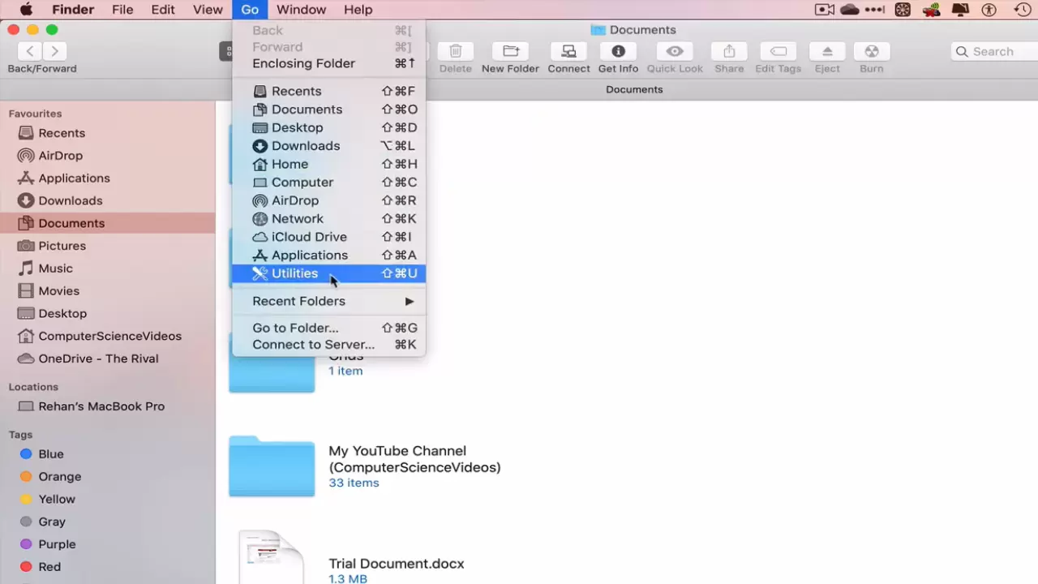1038x584 pixels.
Task: Choose Network in the Go menu
Action: [328, 218]
